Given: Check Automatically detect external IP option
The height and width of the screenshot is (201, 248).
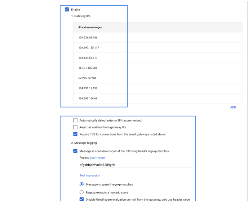Looking at the screenshot, I should pyautogui.click(x=75, y=120).
